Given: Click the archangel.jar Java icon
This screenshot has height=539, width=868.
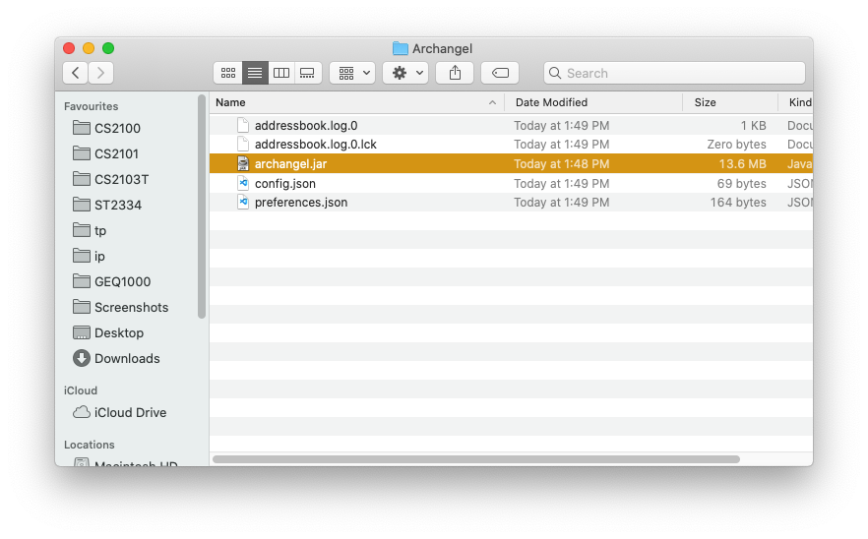Looking at the screenshot, I should (x=242, y=164).
